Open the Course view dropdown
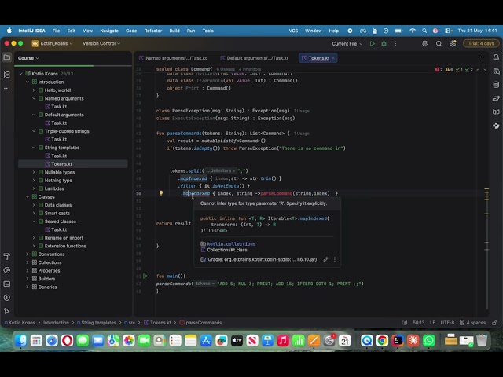The height and width of the screenshot is (377, 503). pos(28,58)
